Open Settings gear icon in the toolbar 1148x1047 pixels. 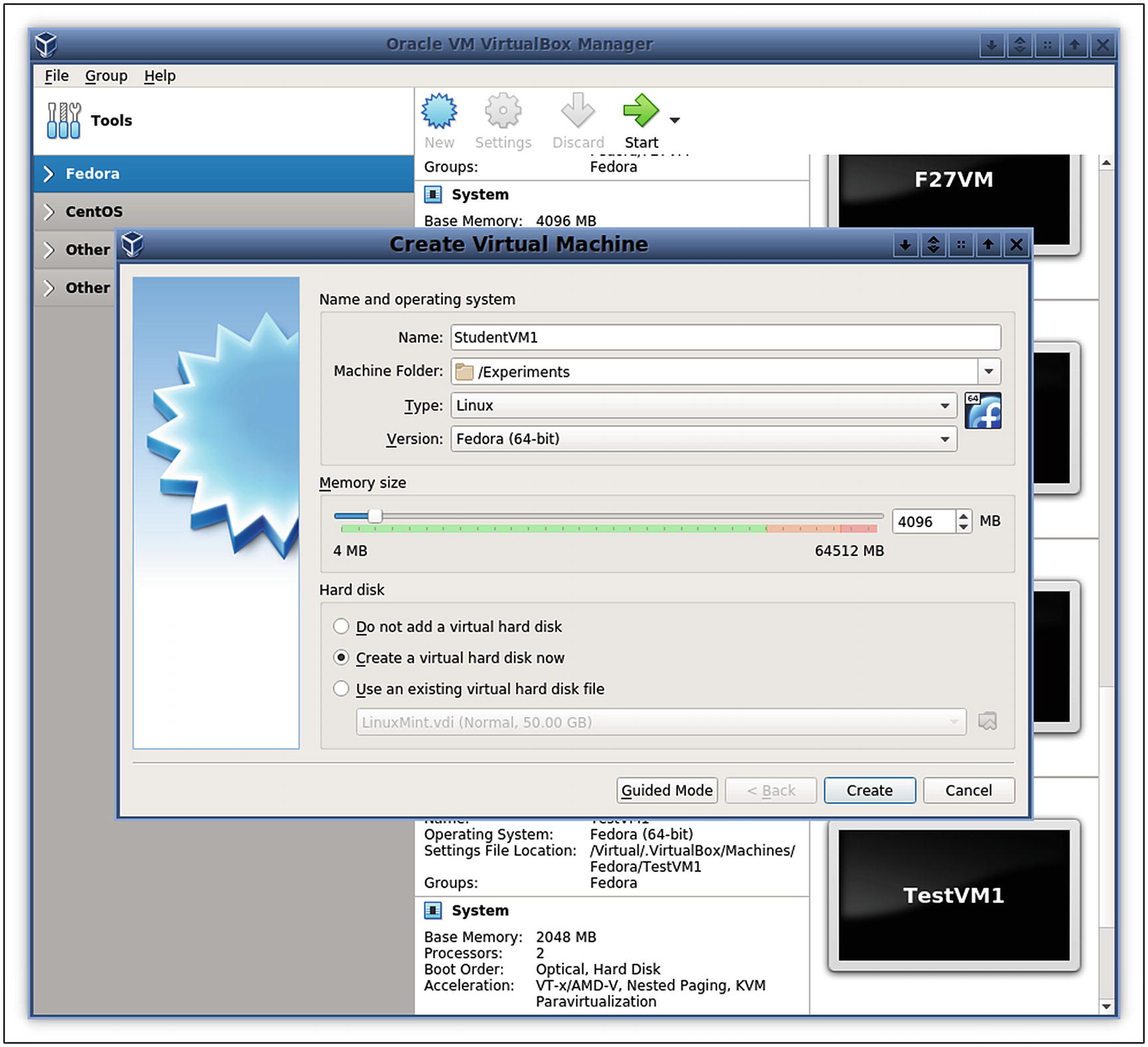click(x=502, y=111)
